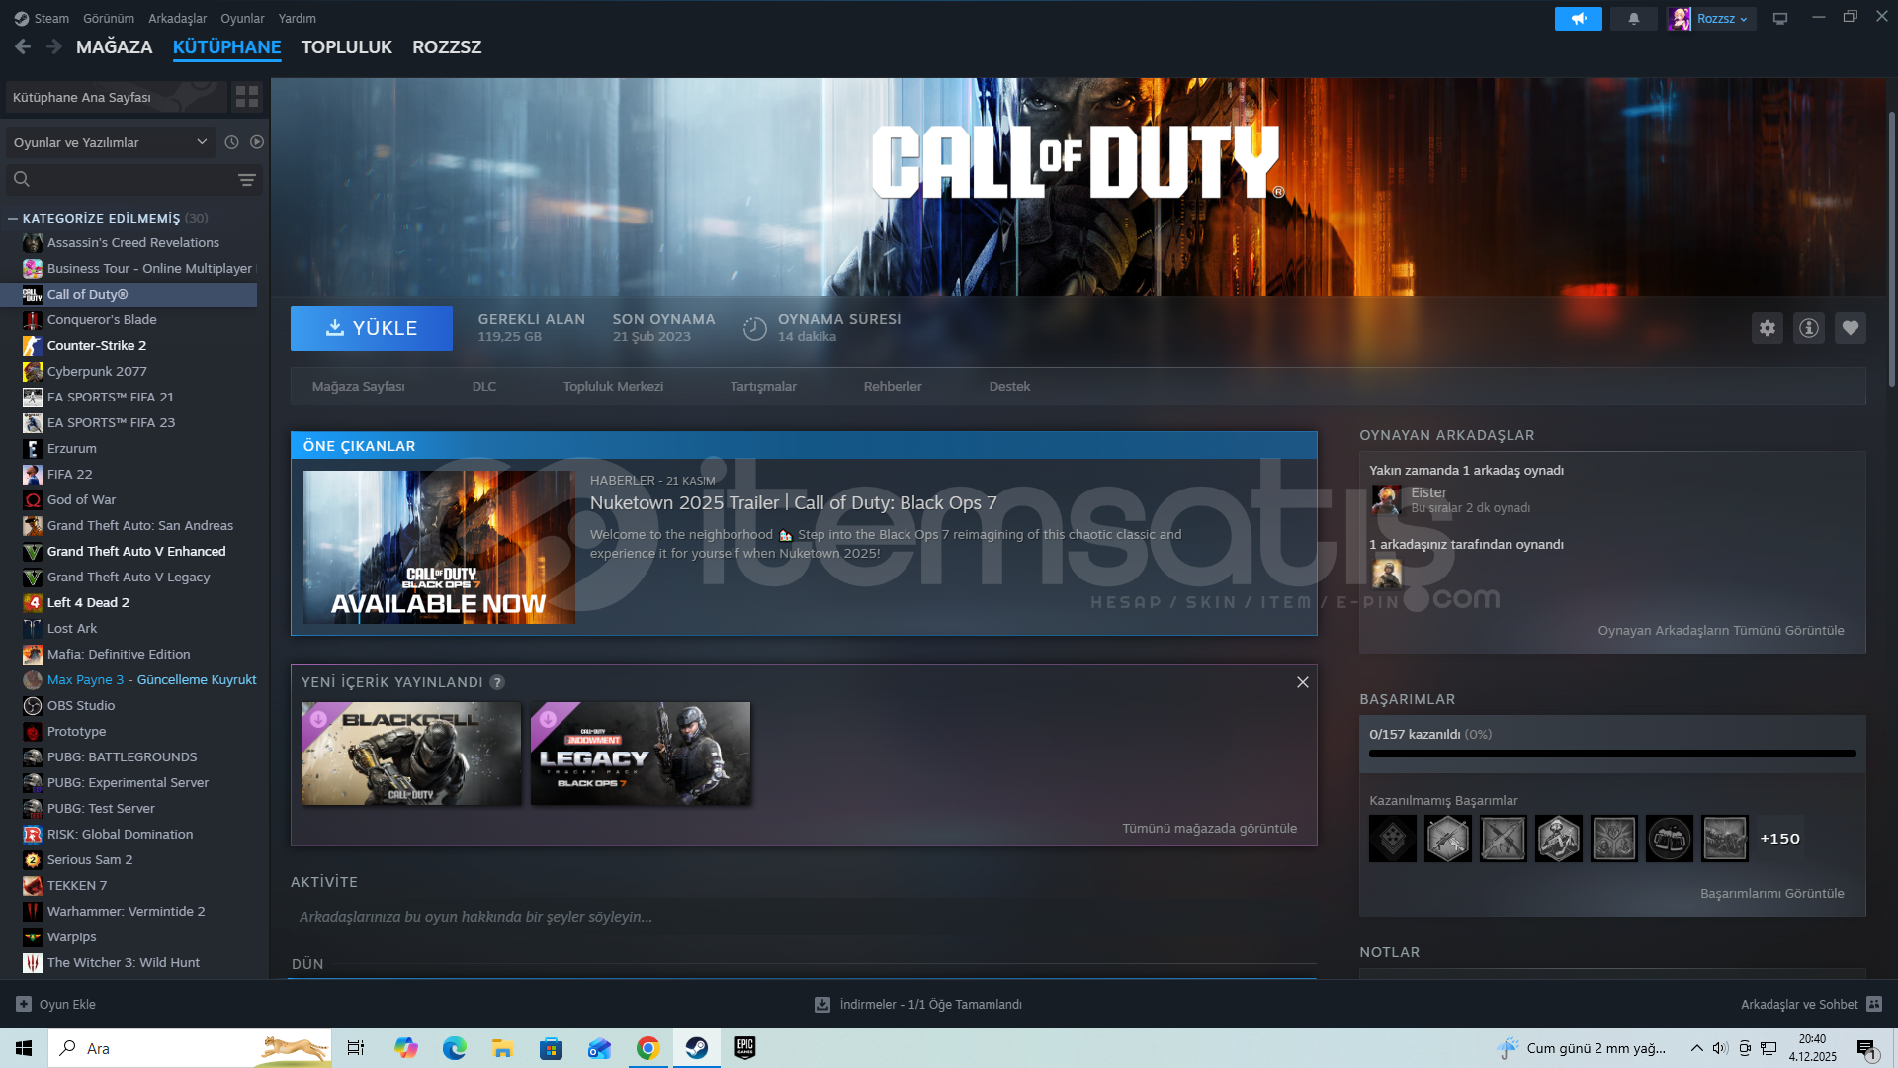Open the Oyunlar ve Yazılımlar dropdown
The height and width of the screenshot is (1068, 1898).
(x=109, y=142)
